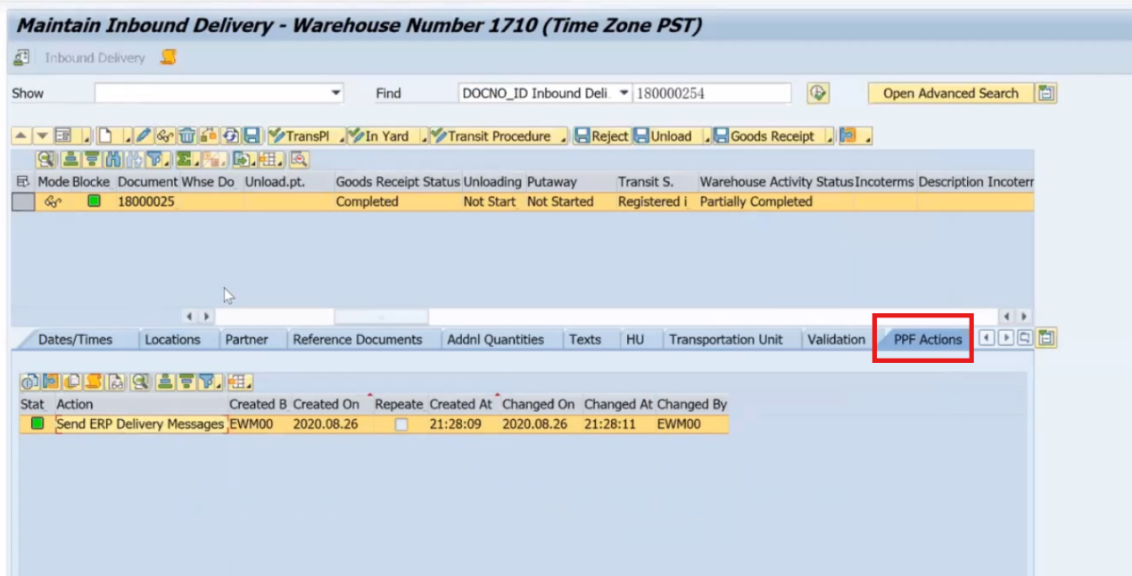The height and width of the screenshot is (576, 1132).
Task: Open the Show dropdown list
Action: point(335,93)
